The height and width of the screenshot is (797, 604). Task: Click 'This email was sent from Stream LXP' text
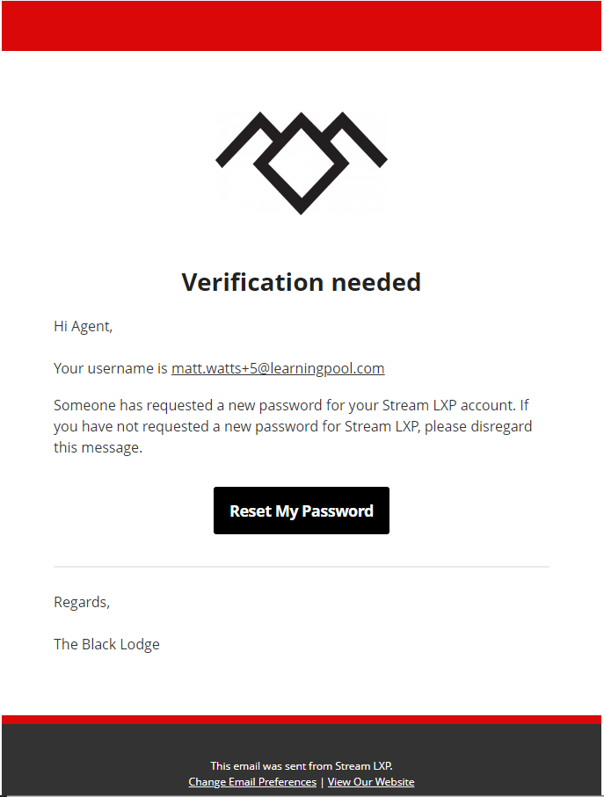[x=307, y=766]
